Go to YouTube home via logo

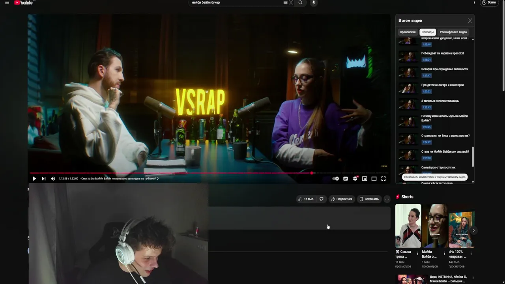tap(24, 2)
